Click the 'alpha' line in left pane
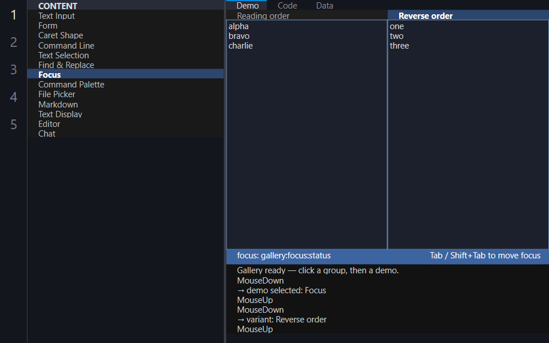This screenshot has width=549, height=343. 238,26
